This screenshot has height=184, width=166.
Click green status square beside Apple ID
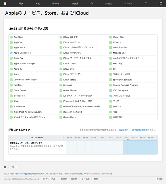pyautogui.click(x=11, y=42)
